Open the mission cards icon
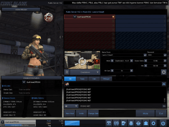This screenshot has width=169, height=127. click(x=124, y=123)
